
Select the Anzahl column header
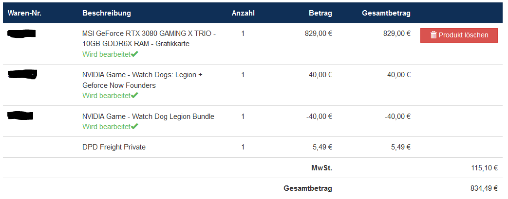point(244,13)
